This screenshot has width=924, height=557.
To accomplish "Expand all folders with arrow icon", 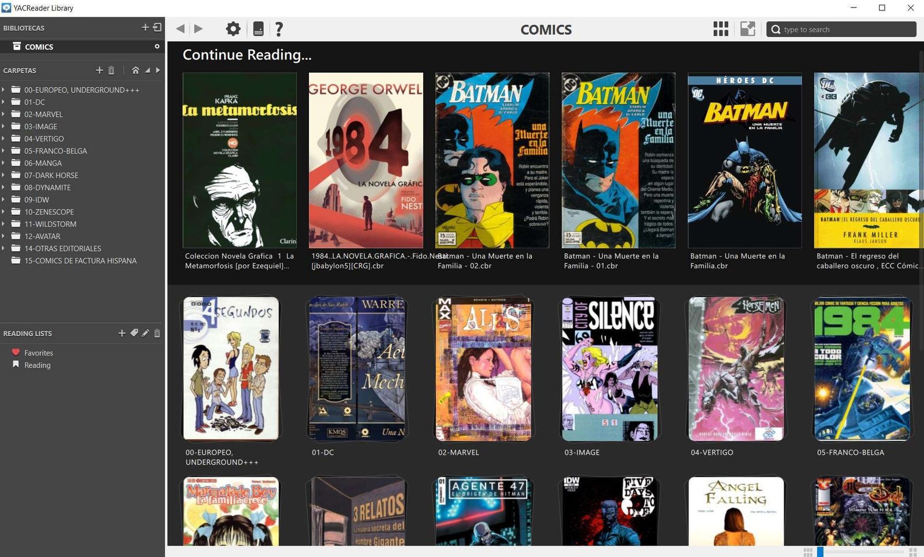I will point(158,70).
